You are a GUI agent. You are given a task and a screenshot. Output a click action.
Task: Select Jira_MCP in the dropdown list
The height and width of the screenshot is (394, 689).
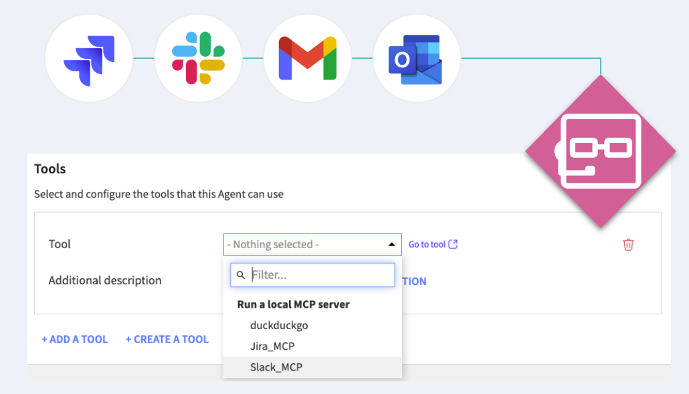[272, 346]
